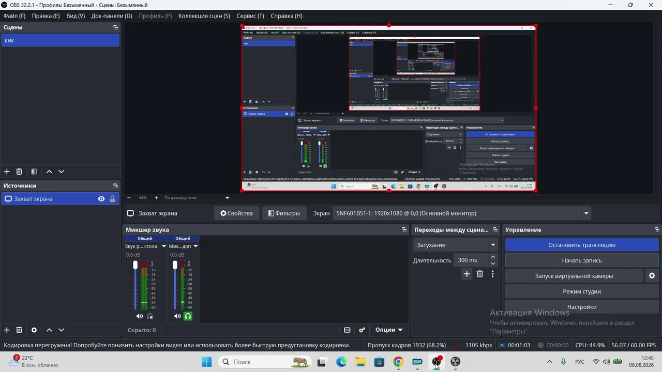Open Google Chrome from the taskbar

pos(398,362)
